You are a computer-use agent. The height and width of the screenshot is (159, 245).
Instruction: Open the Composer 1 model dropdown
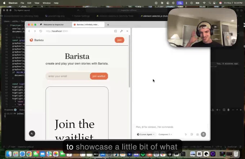(166, 134)
